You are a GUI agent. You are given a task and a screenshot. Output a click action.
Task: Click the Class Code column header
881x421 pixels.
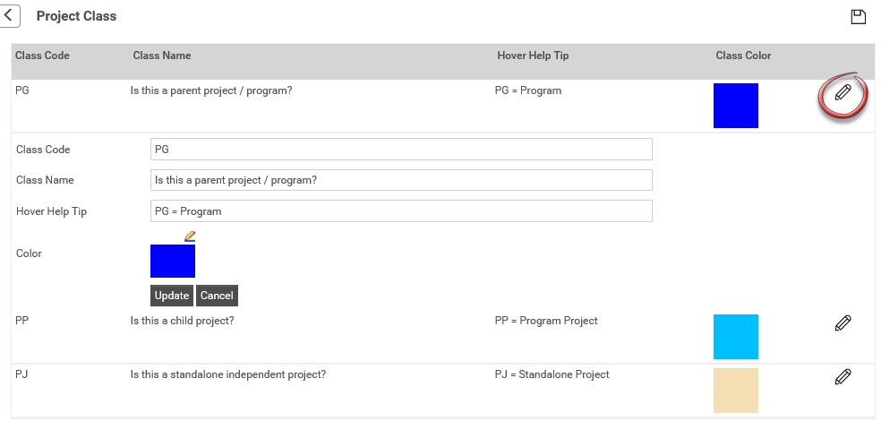[x=42, y=56]
